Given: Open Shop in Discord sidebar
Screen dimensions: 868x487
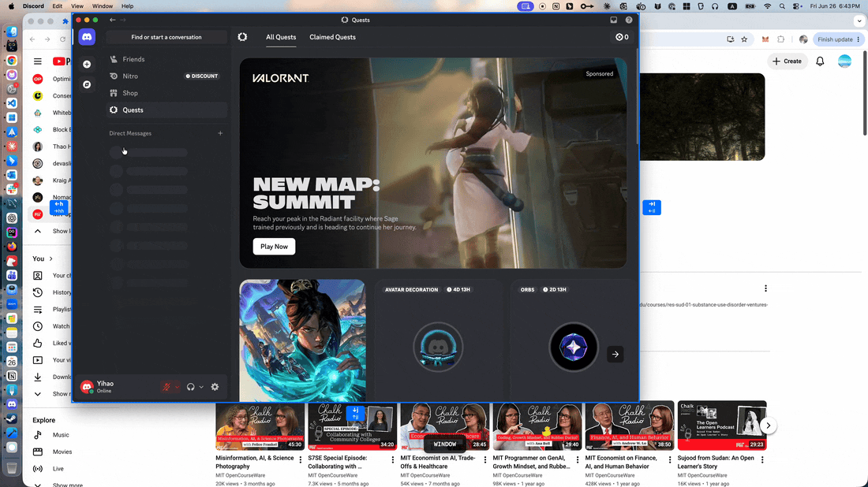Looking at the screenshot, I should pyautogui.click(x=166, y=93).
